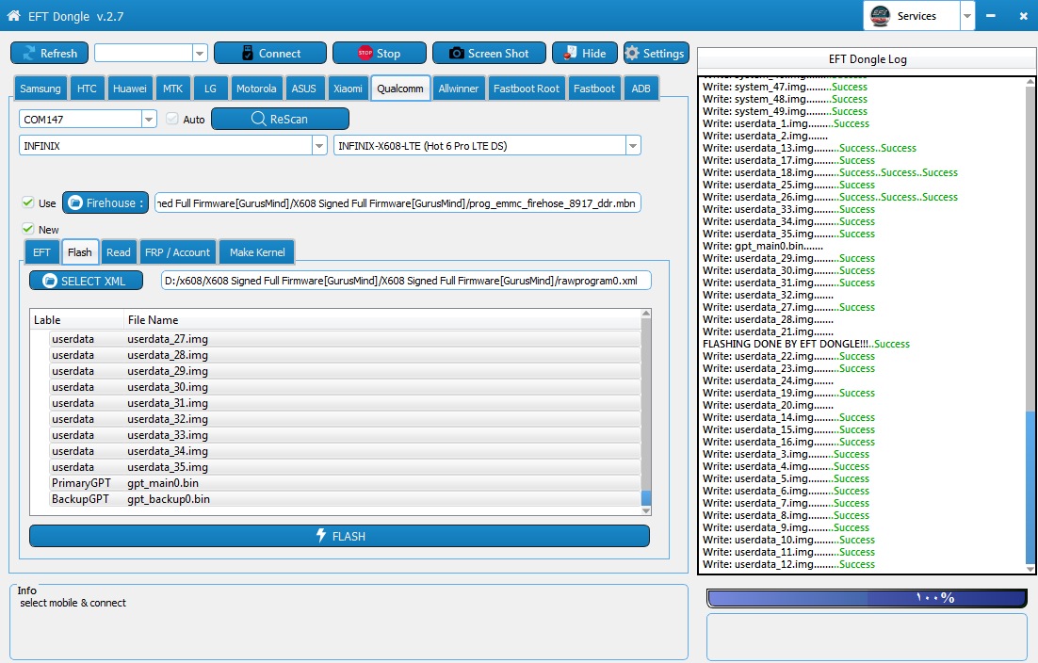The image size is (1038, 663).
Task: Switch to the ADB tab
Action: coord(641,88)
